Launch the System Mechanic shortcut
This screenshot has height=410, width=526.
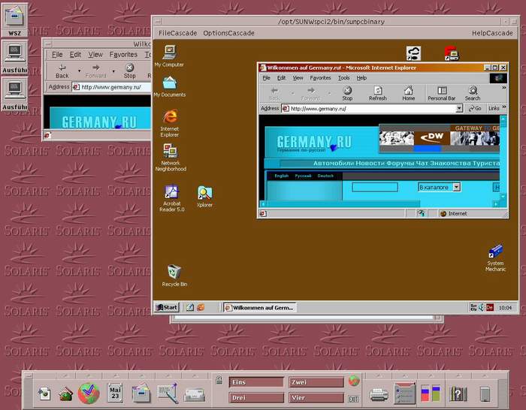pos(495,258)
